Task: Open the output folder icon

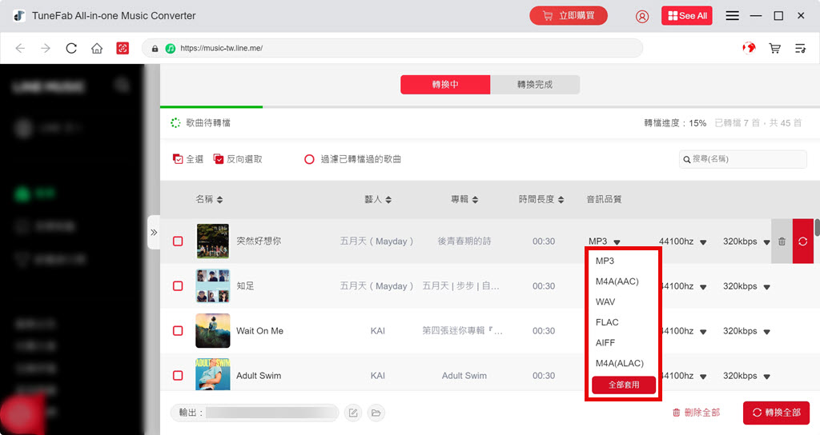Action: pos(376,413)
